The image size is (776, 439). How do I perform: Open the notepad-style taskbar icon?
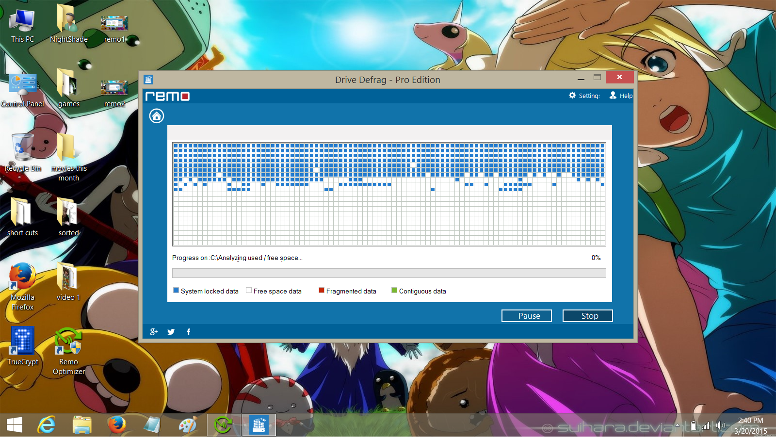coord(152,425)
